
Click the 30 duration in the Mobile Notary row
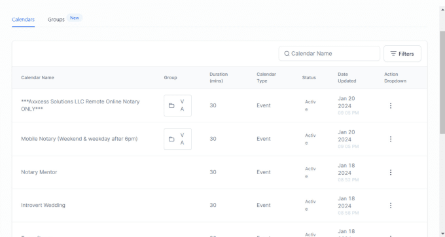coord(213,139)
